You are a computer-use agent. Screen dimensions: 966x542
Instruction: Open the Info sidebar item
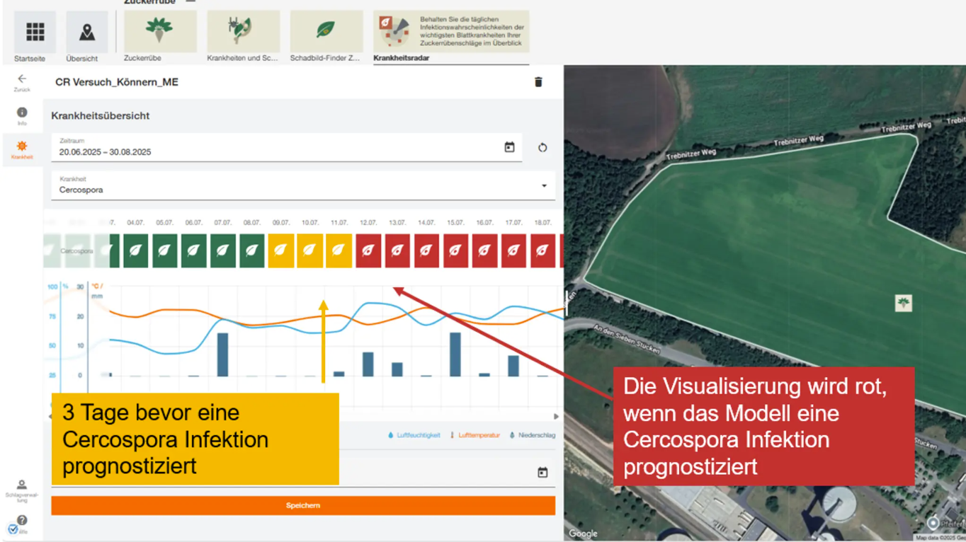(x=22, y=116)
